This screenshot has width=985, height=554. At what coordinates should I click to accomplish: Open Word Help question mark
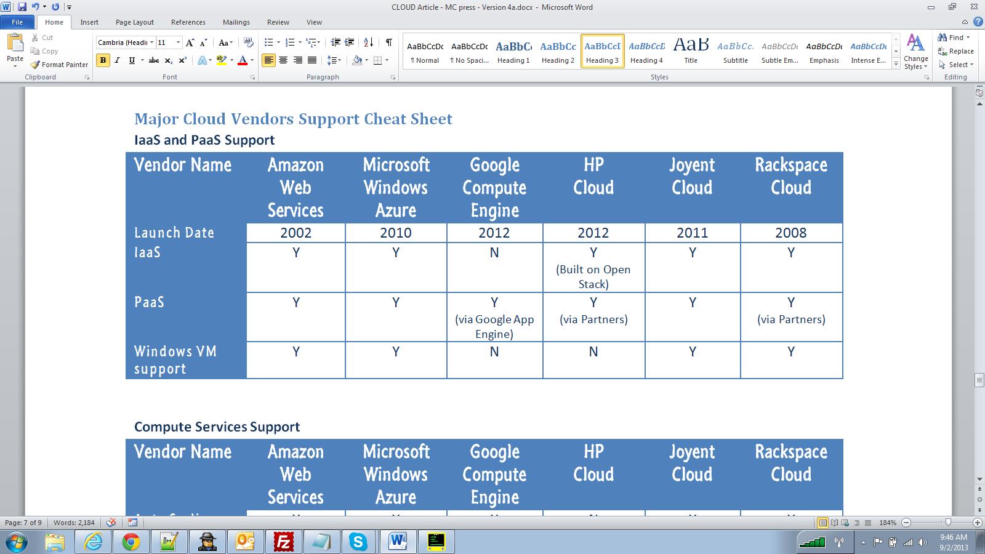click(x=978, y=22)
